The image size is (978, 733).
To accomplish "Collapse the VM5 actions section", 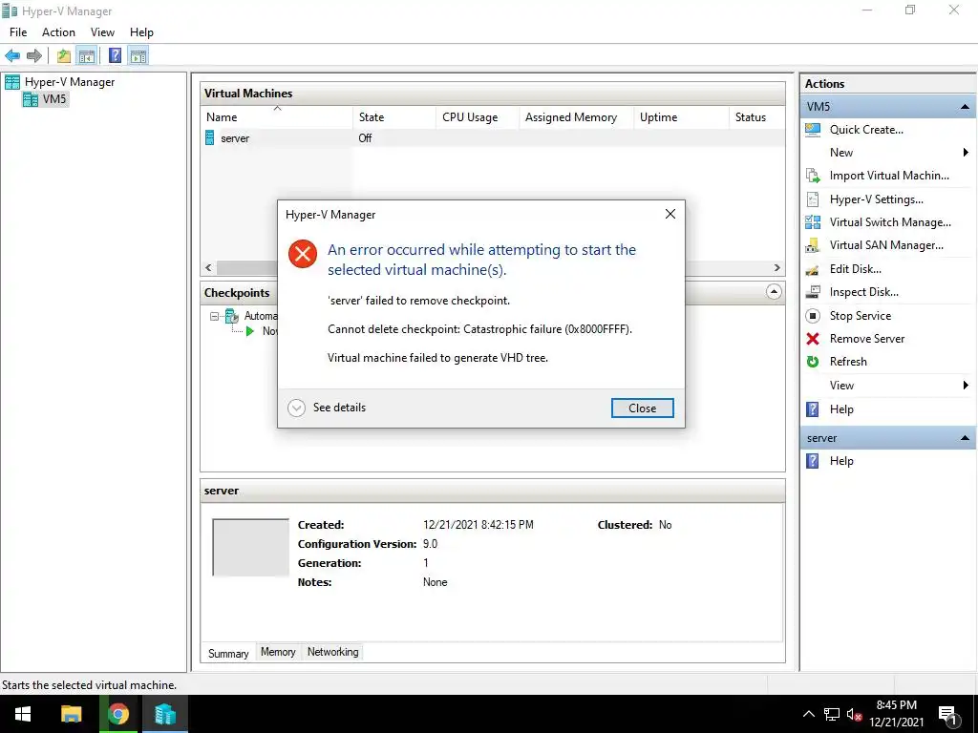I will [x=965, y=107].
